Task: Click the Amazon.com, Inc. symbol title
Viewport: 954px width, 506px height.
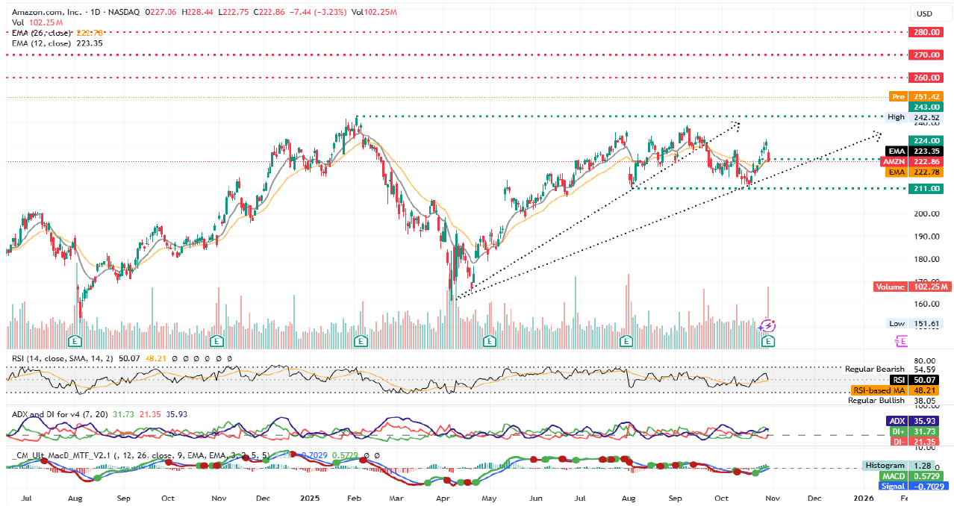Action: tap(43, 13)
